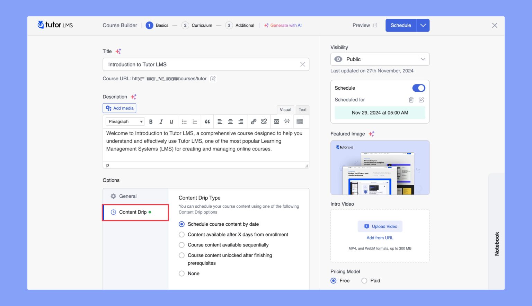Click inside the course Title input field
The image size is (532, 306).
[201, 64]
